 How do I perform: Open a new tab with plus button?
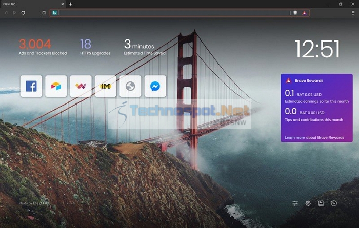point(71,4)
